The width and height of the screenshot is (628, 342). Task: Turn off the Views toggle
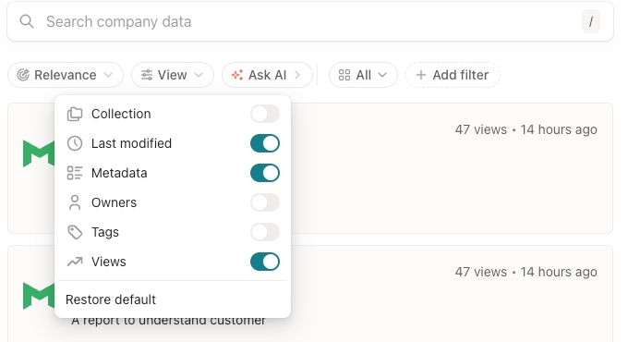[265, 262]
